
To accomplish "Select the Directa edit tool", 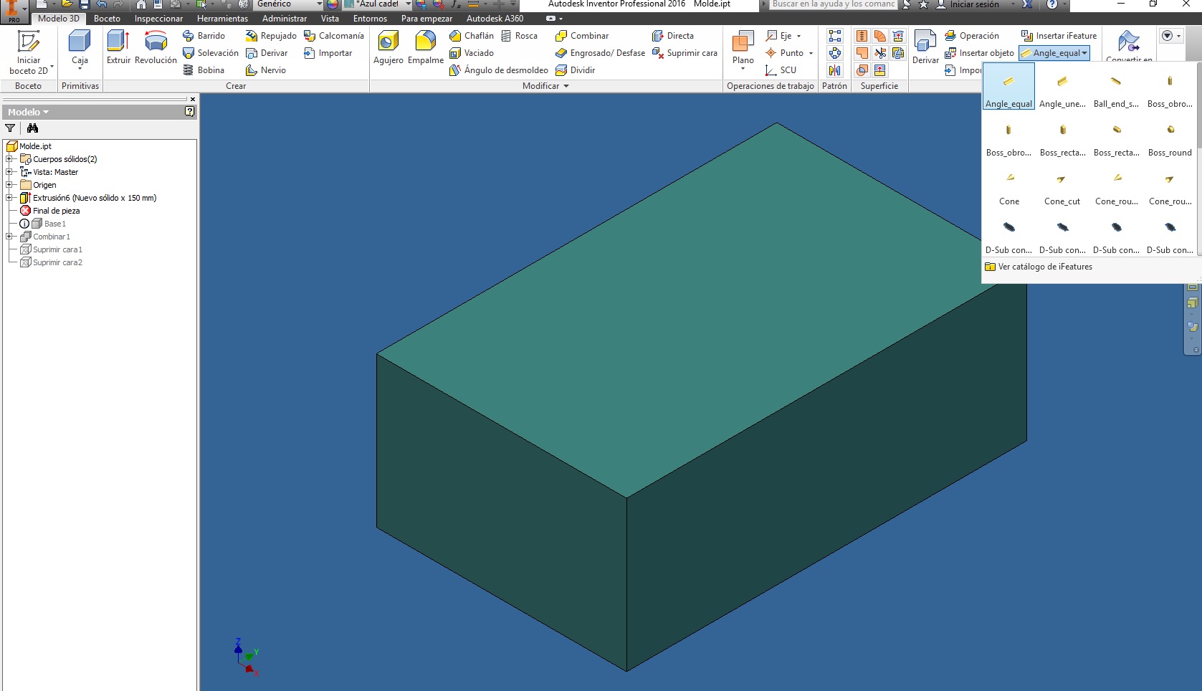I will pos(673,36).
